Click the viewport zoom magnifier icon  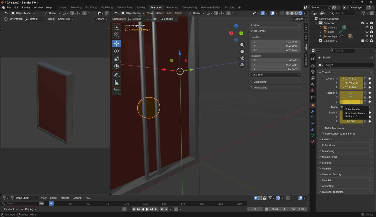coord(242,45)
